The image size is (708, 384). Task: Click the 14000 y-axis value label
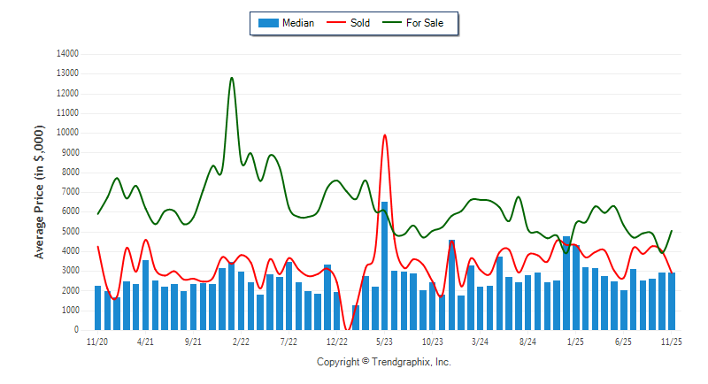click(66, 53)
